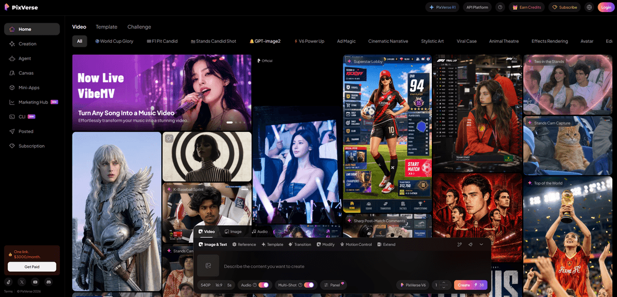Open CLI from the sidebar
617x297 pixels.
pyautogui.click(x=32, y=117)
